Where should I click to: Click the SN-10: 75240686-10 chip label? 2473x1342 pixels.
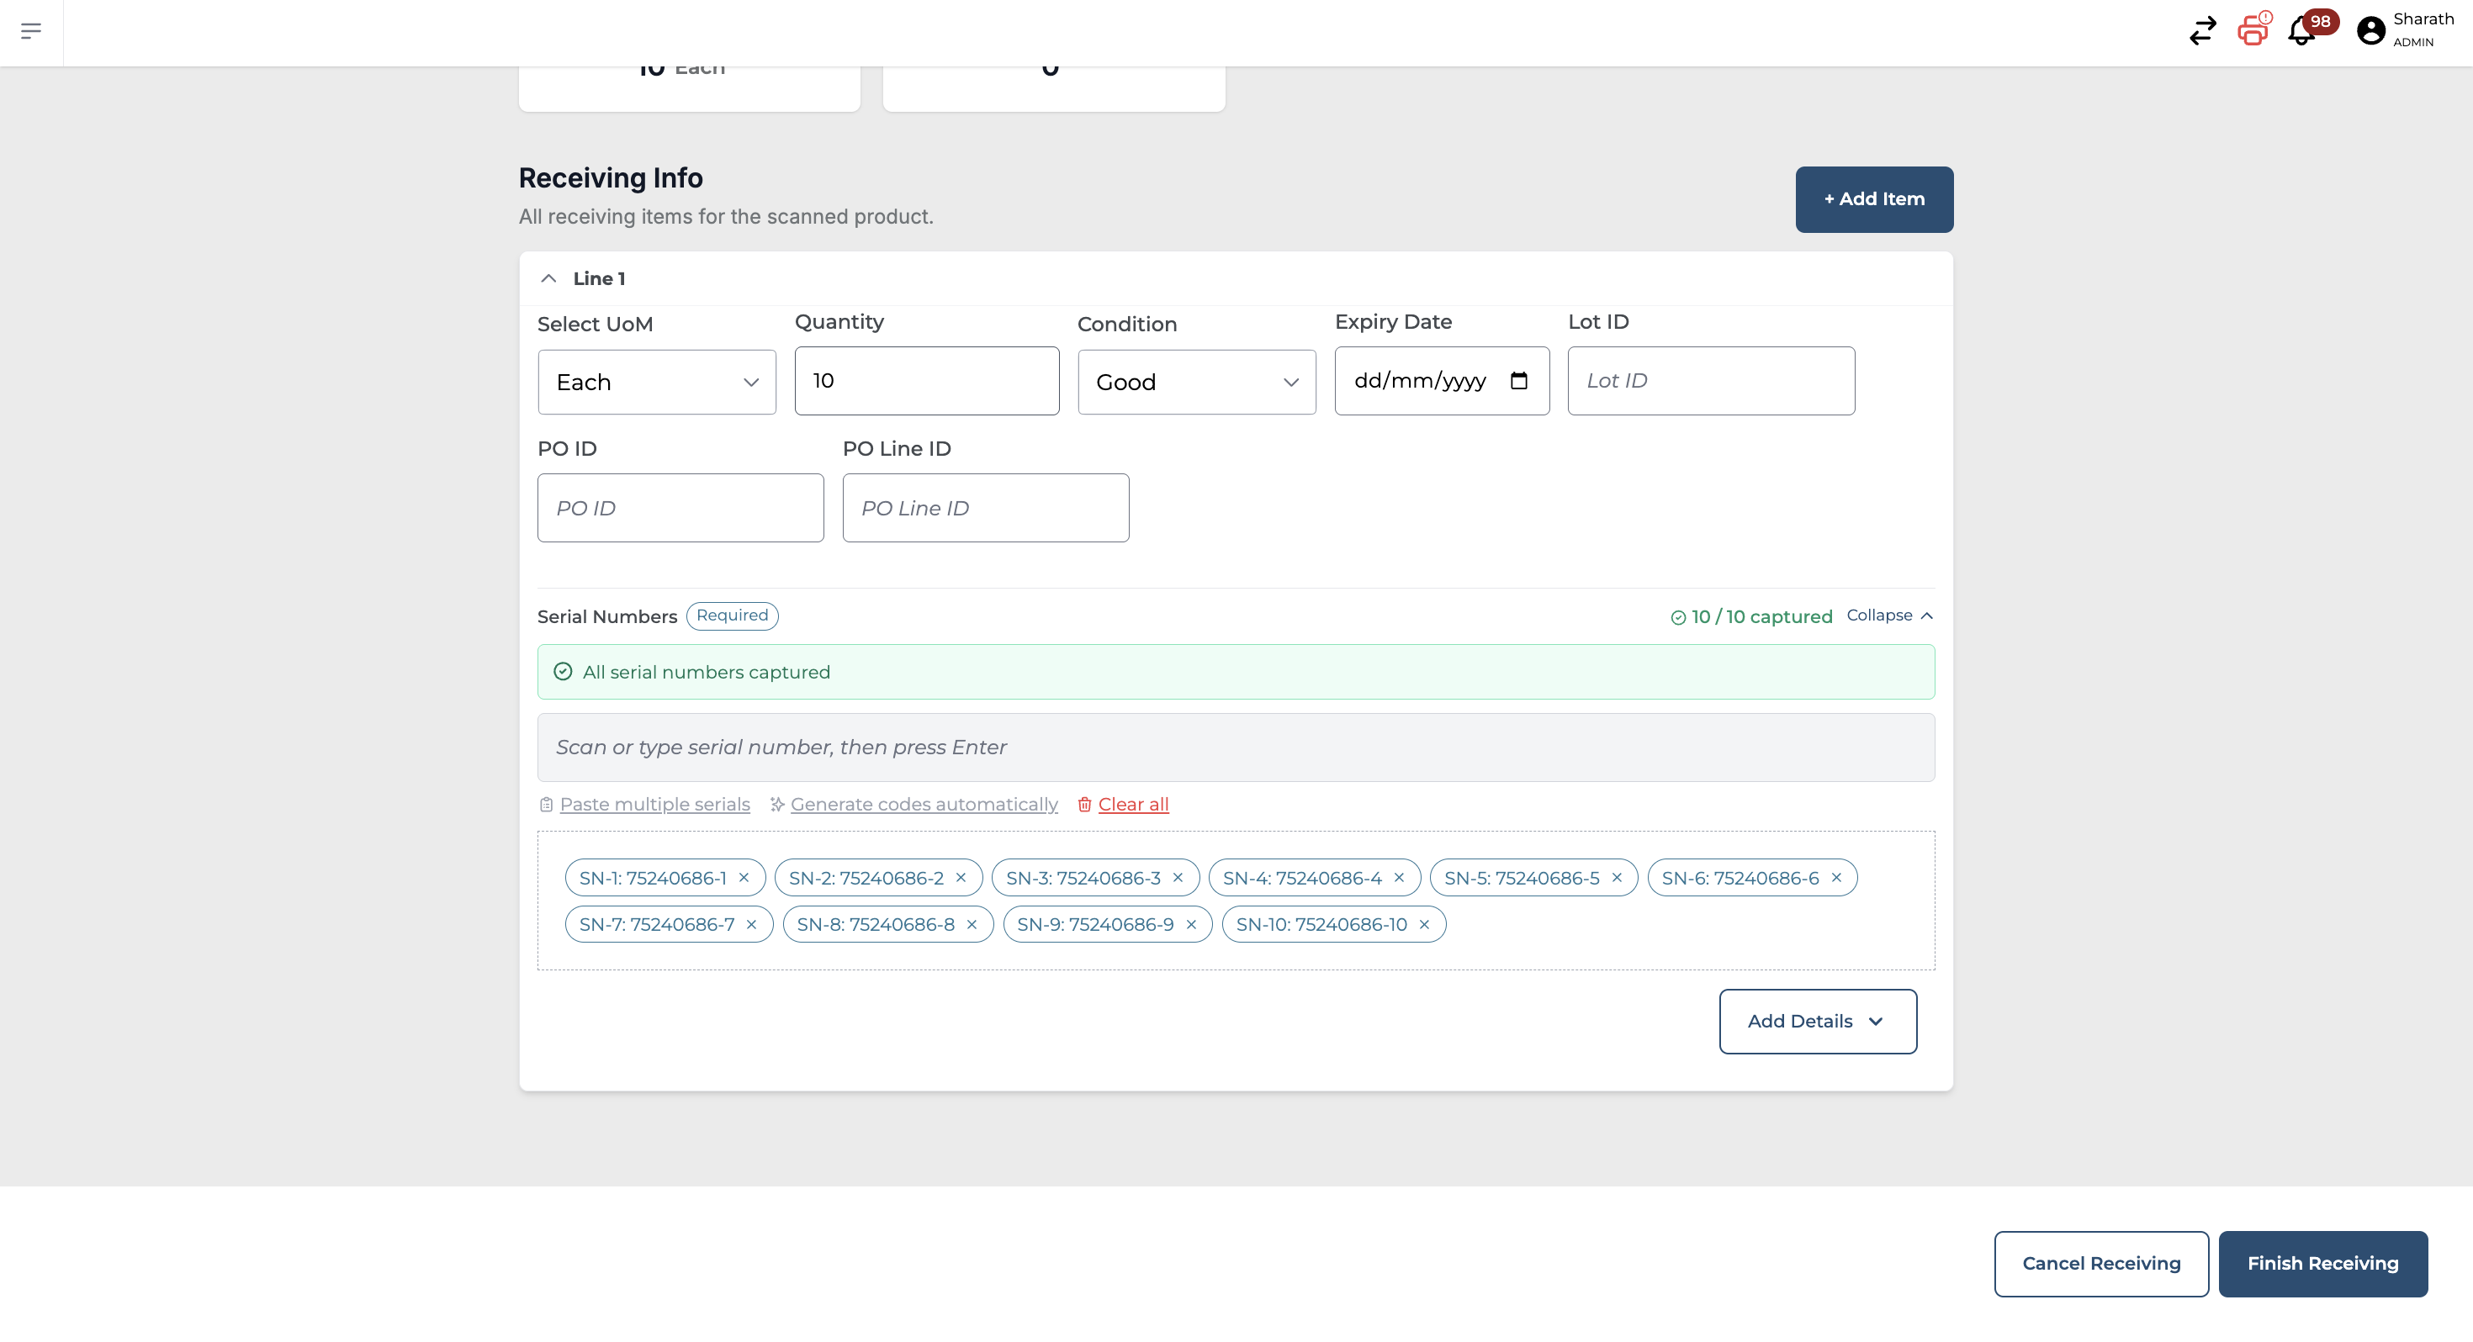[x=1321, y=924]
